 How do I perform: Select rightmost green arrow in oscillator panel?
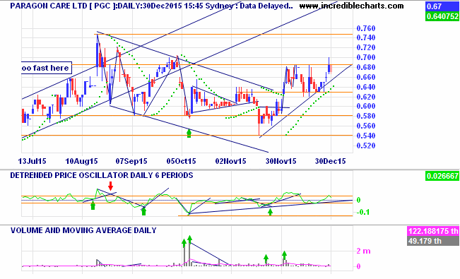click(x=270, y=211)
